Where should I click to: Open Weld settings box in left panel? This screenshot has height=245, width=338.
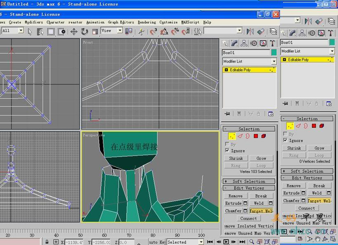[270, 203]
